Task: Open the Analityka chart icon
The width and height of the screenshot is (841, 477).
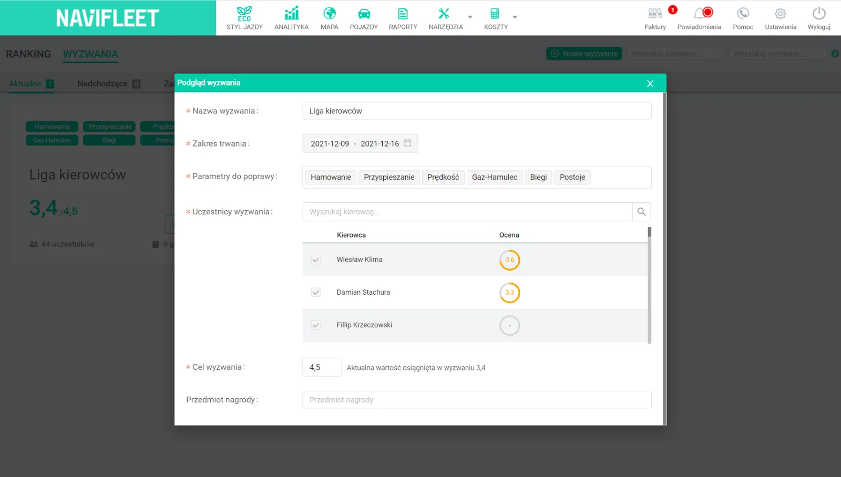Action: click(x=292, y=13)
